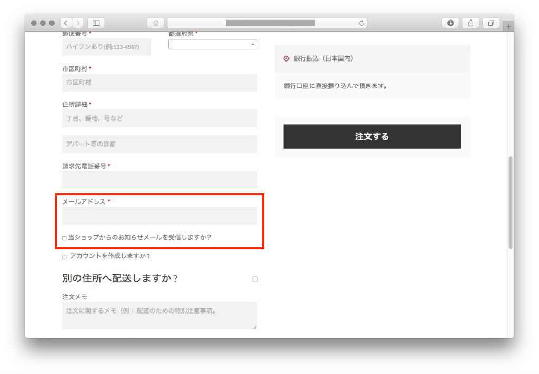Focus the 市区町村 text field

[159, 83]
